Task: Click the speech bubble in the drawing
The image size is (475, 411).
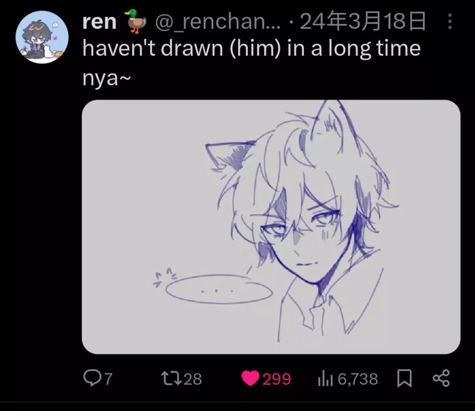Action: pos(219,289)
